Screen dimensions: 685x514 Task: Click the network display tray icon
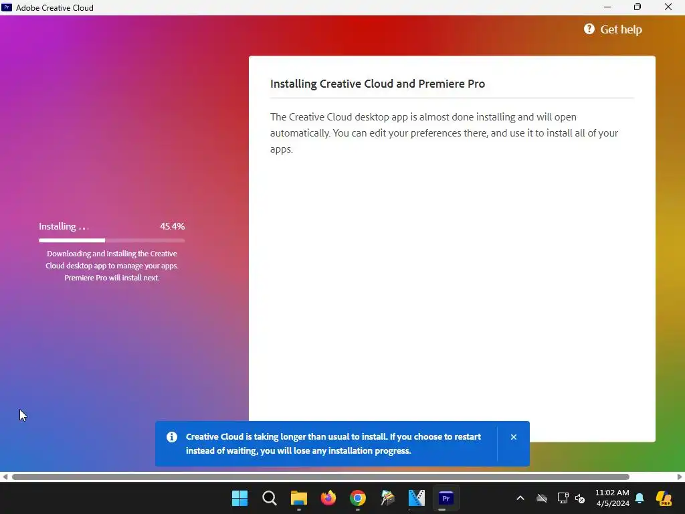coord(563,498)
